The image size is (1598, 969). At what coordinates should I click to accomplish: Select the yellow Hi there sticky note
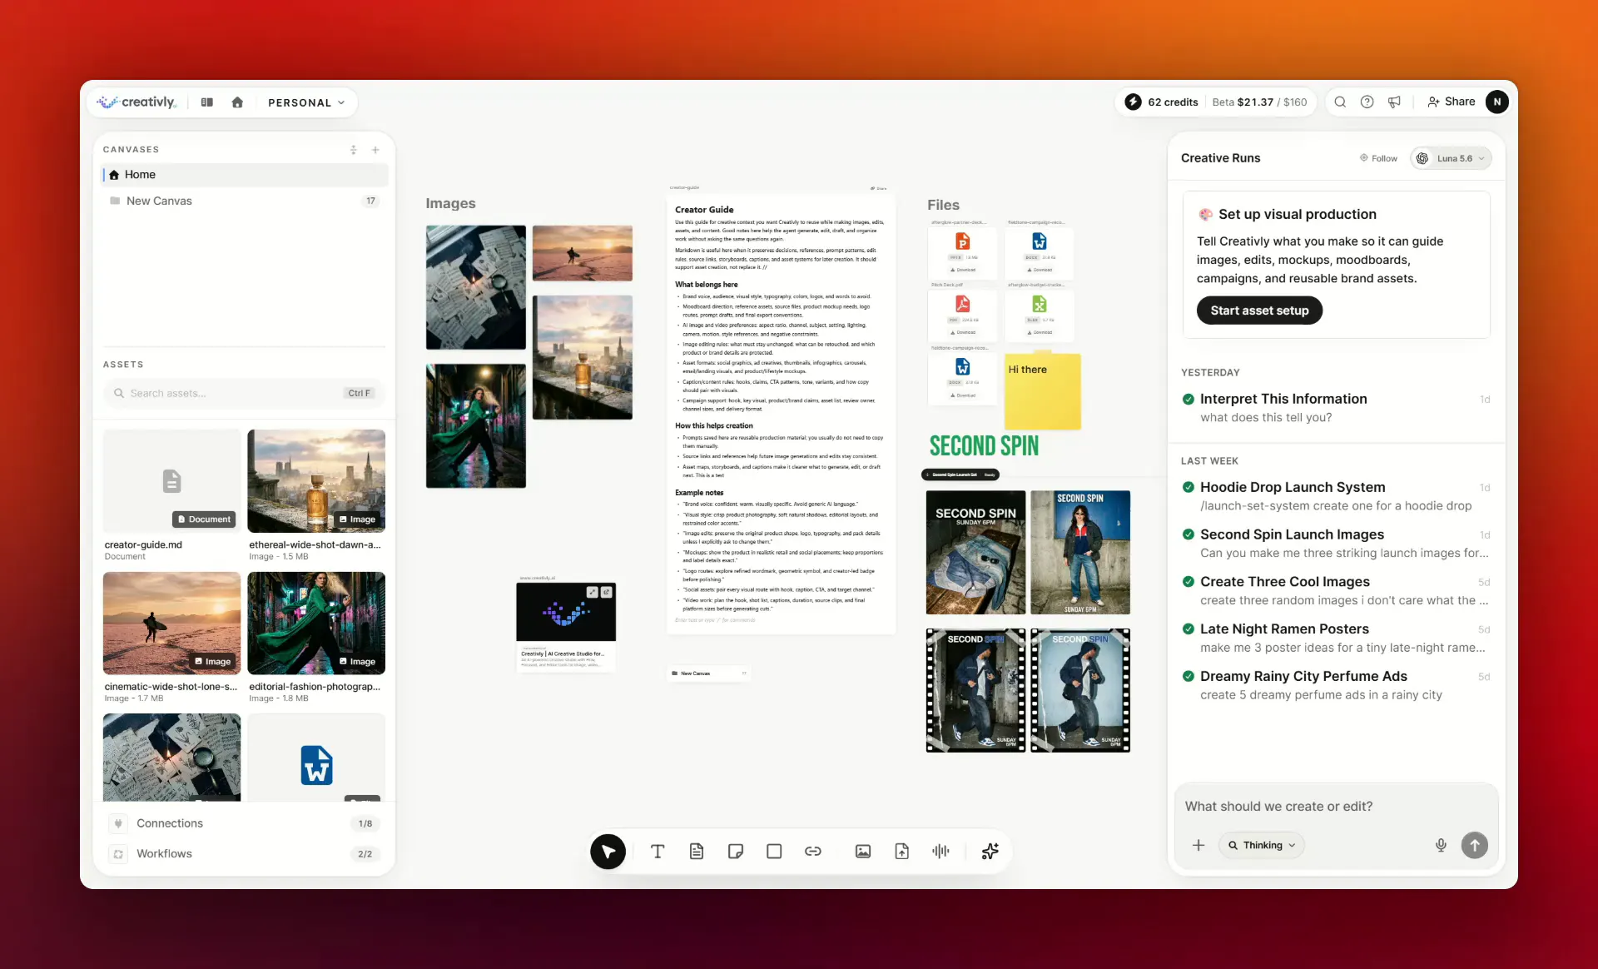click(1043, 391)
